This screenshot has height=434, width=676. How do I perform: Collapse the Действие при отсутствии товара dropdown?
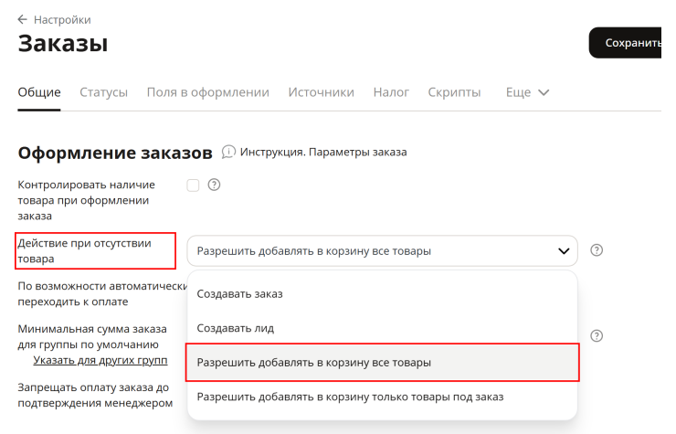coord(382,250)
